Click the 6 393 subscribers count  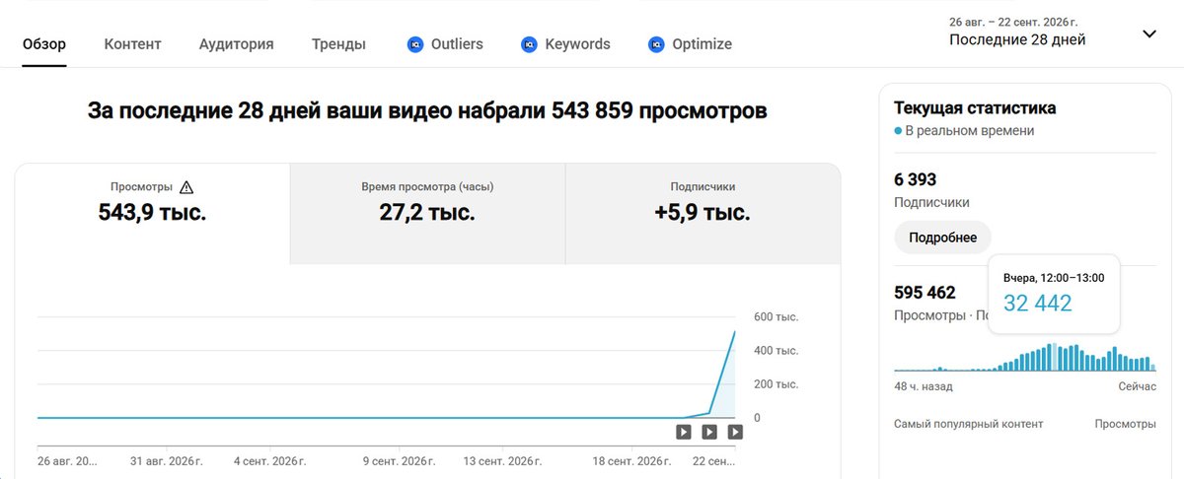pyautogui.click(x=915, y=179)
